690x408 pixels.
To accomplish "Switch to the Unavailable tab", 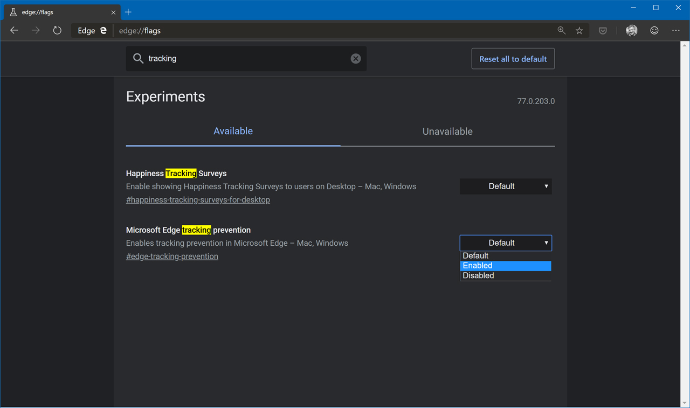I will [x=447, y=132].
